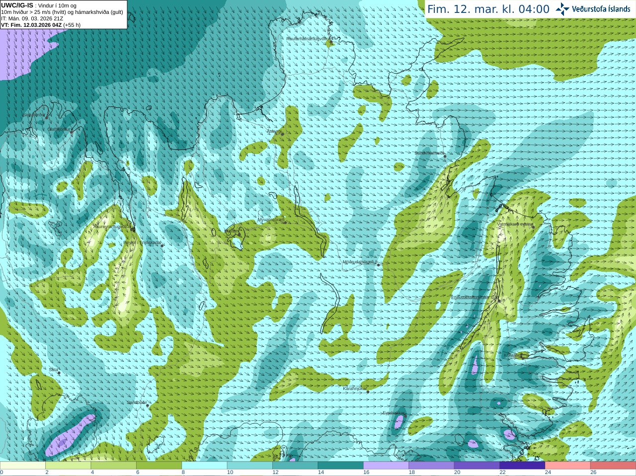Click the 24–26 m/s light pink scale swatch
Image resolution: width=636 pixels, height=476 pixels.
pos(568,466)
